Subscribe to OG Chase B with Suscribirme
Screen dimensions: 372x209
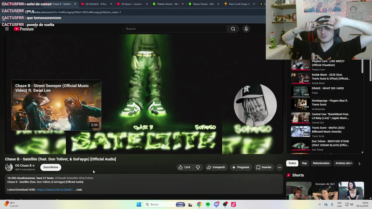(51, 167)
